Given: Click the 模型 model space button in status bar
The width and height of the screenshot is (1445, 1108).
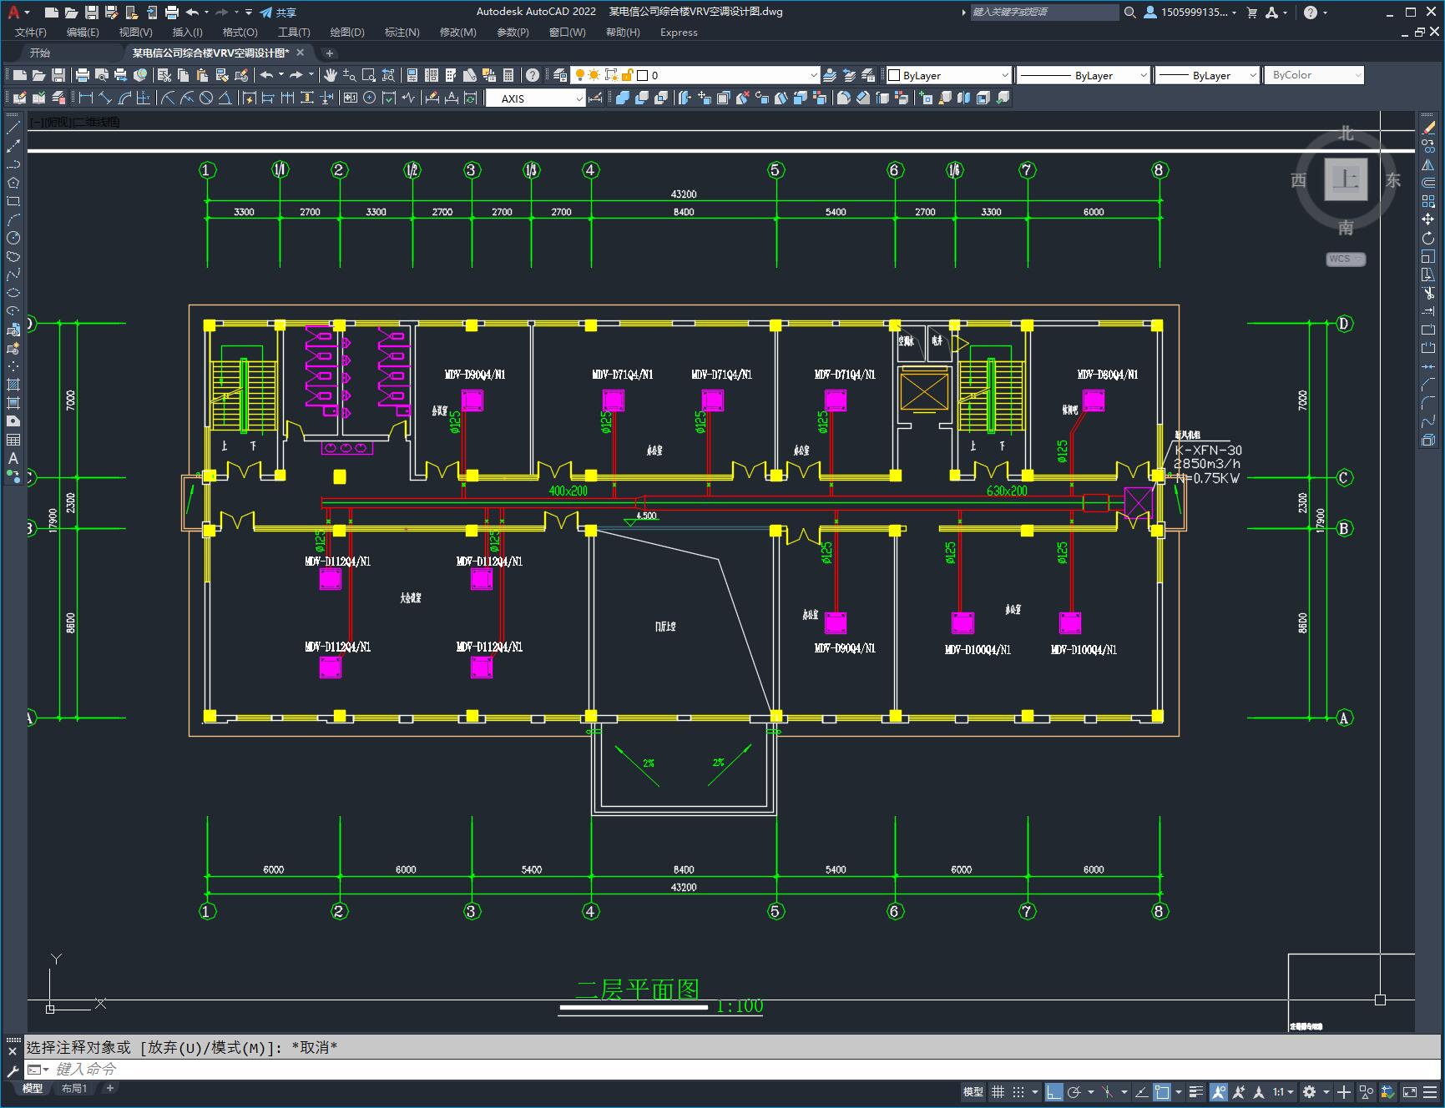Looking at the screenshot, I should pos(973,1091).
